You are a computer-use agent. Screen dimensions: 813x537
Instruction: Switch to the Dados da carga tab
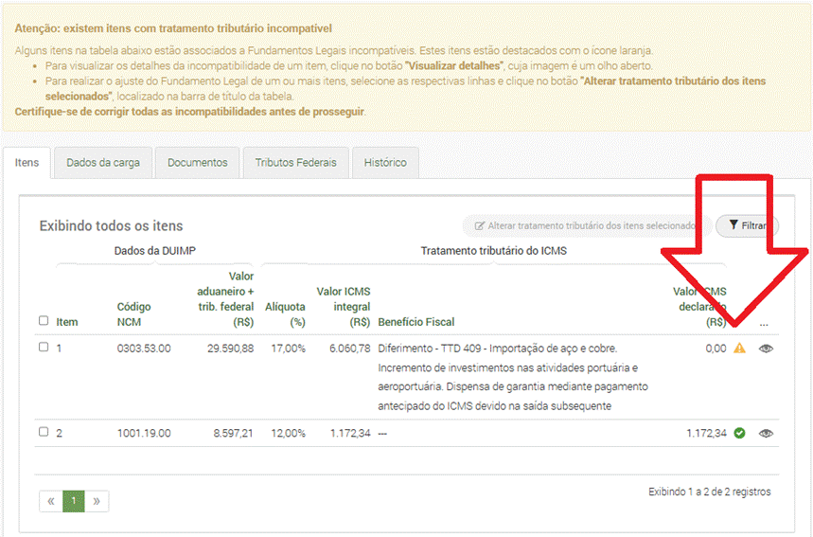[x=103, y=163]
